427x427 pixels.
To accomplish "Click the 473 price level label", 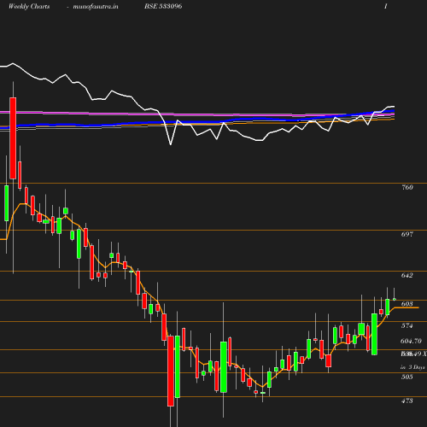I will (x=407, y=401).
